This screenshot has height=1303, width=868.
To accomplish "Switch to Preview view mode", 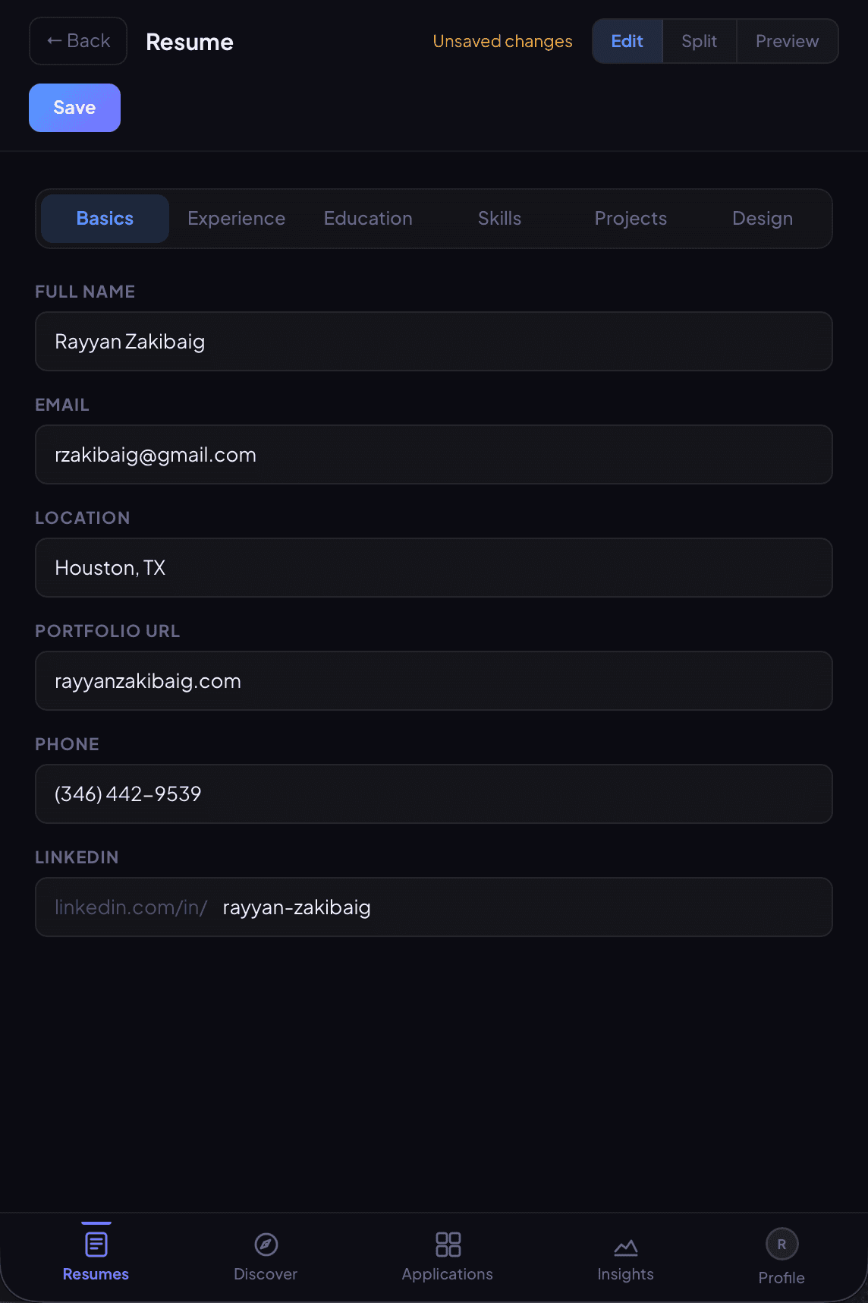I will 787,41.
